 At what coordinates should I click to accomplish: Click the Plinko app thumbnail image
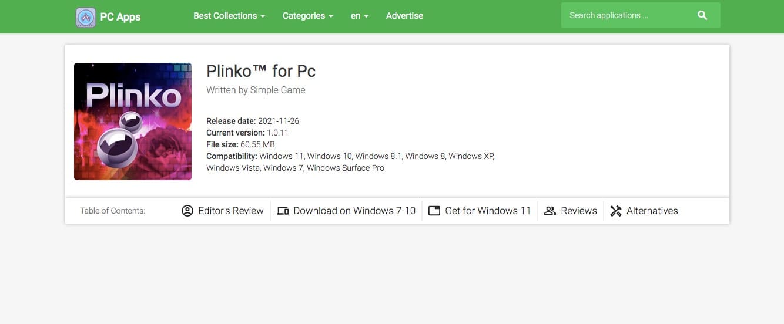133,122
